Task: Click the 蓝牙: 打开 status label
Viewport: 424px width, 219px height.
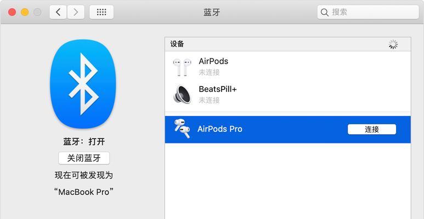Action: pyautogui.click(x=84, y=142)
